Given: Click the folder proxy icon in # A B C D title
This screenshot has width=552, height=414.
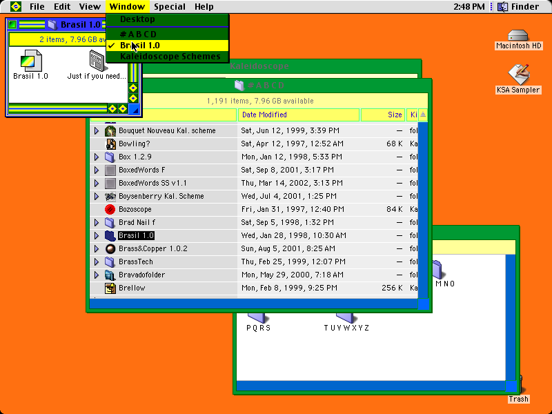Looking at the screenshot, I should pos(239,85).
